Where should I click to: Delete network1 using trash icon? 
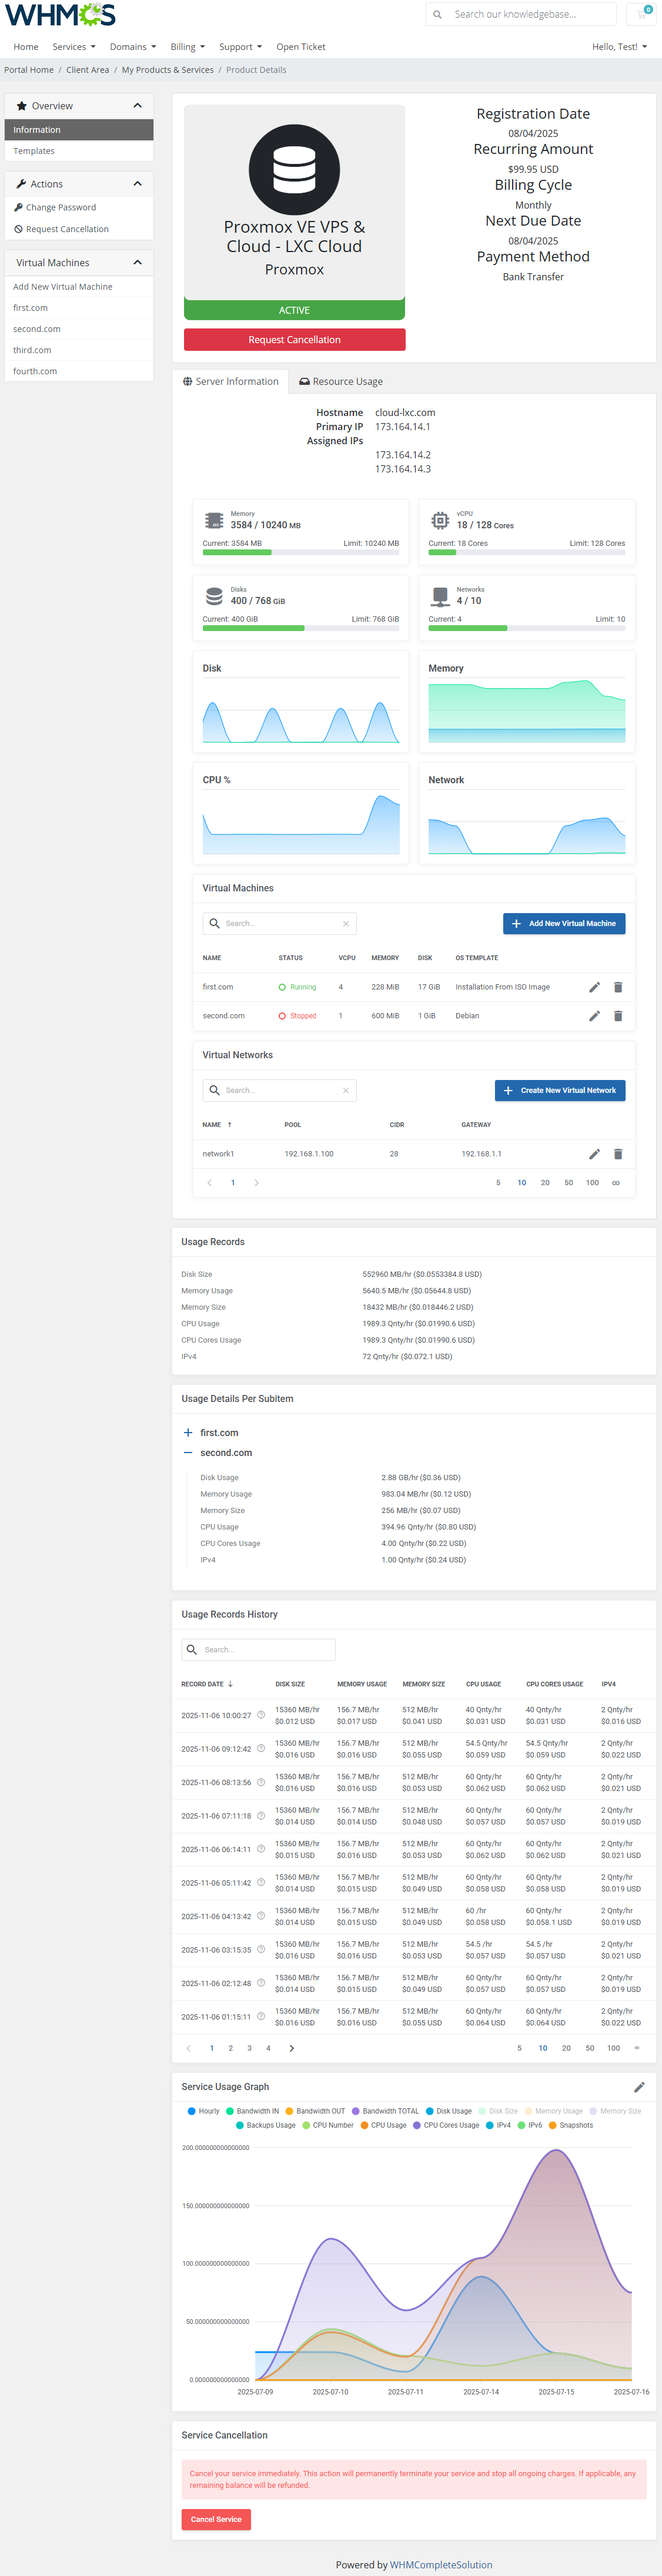coord(618,1154)
